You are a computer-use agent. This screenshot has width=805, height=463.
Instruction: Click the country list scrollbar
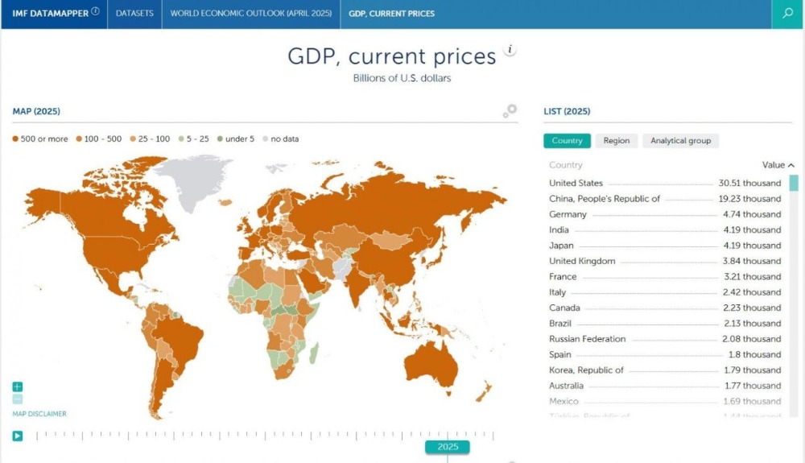pyautogui.click(x=794, y=184)
